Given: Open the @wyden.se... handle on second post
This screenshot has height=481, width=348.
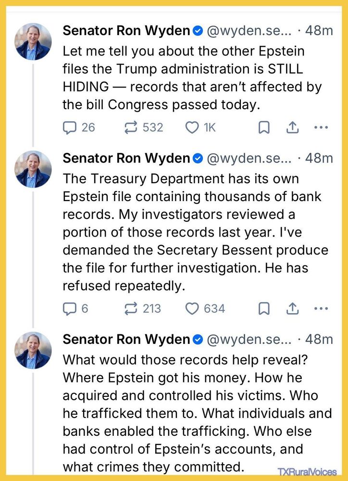Looking at the screenshot, I should (x=249, y=158).
